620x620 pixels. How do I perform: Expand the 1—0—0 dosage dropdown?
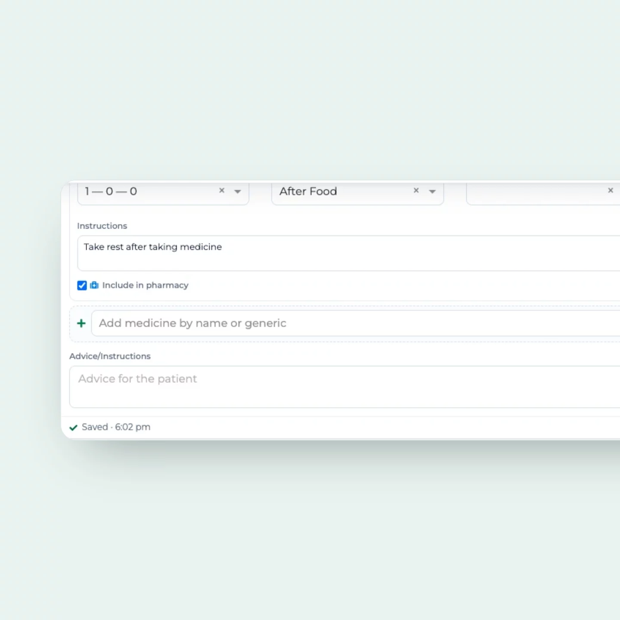point(238,192)
